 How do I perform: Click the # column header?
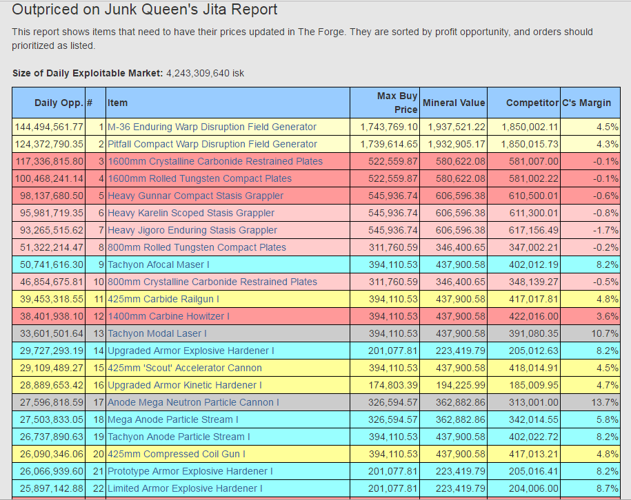pos(95,103)
